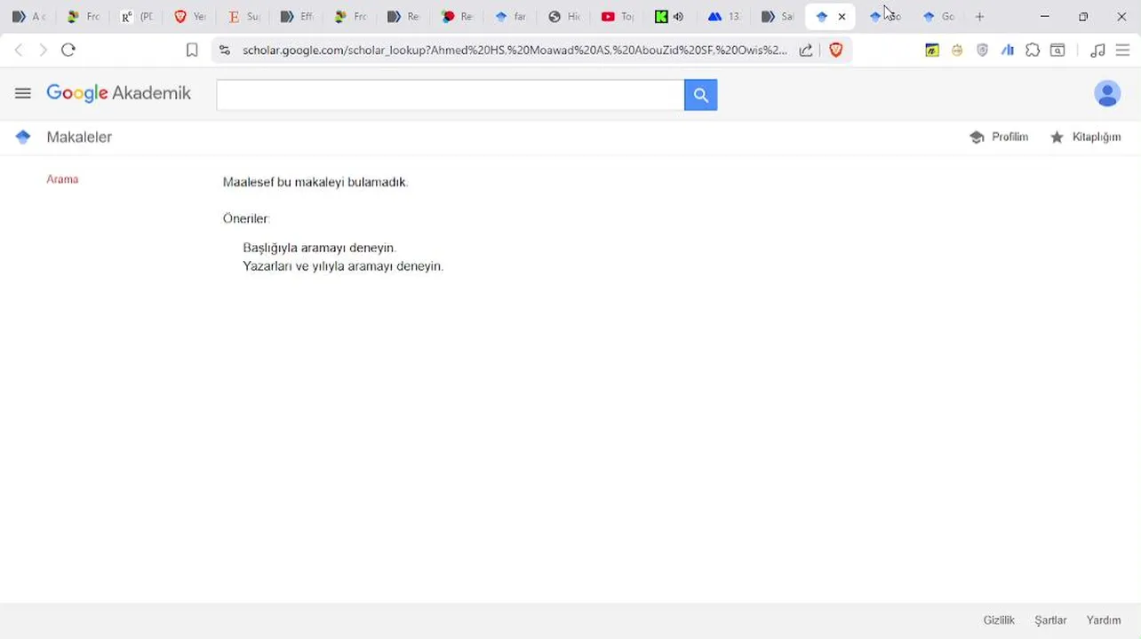Bookmark this page with the bookmark icon
The width and height of the screenshot is (1141, 639).
pyautogui.click(x=191, y=51)
